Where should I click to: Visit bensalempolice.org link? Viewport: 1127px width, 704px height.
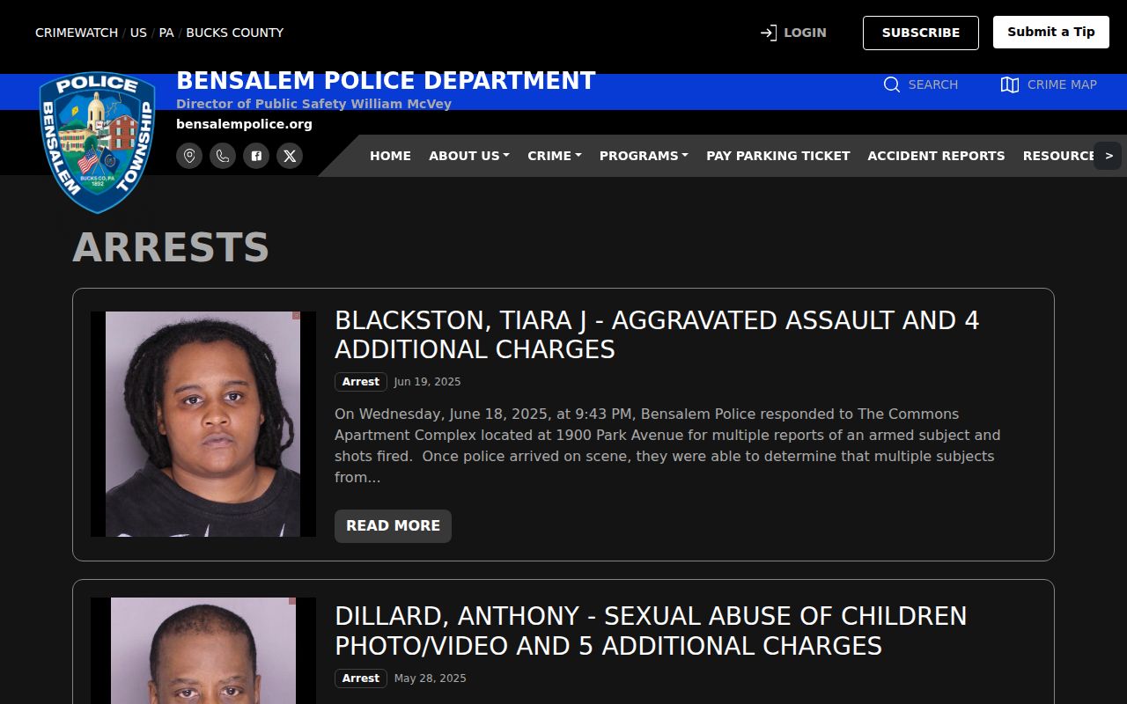coord(244,124)
